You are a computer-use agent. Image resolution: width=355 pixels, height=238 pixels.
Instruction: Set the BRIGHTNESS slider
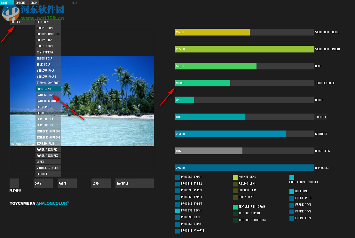pyautogui.click(x=245, y=151)
